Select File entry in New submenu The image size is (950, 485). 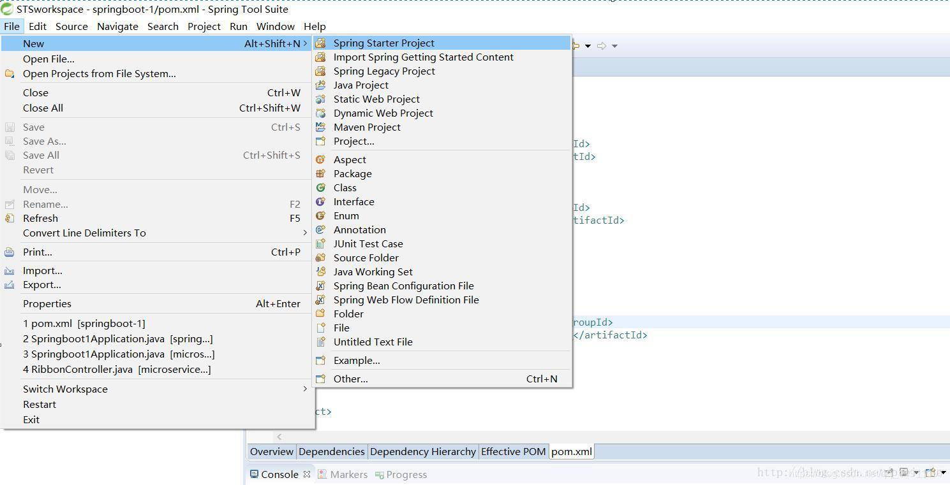(x=442, y=328)
